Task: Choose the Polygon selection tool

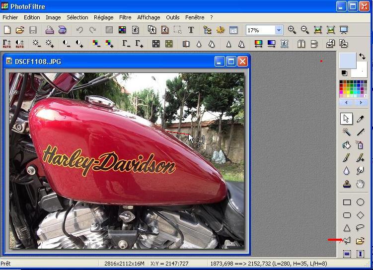Action: tap(347, 241)
